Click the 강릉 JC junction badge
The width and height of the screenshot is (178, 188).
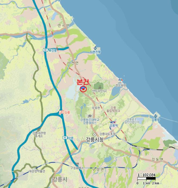tap(61, 112)
